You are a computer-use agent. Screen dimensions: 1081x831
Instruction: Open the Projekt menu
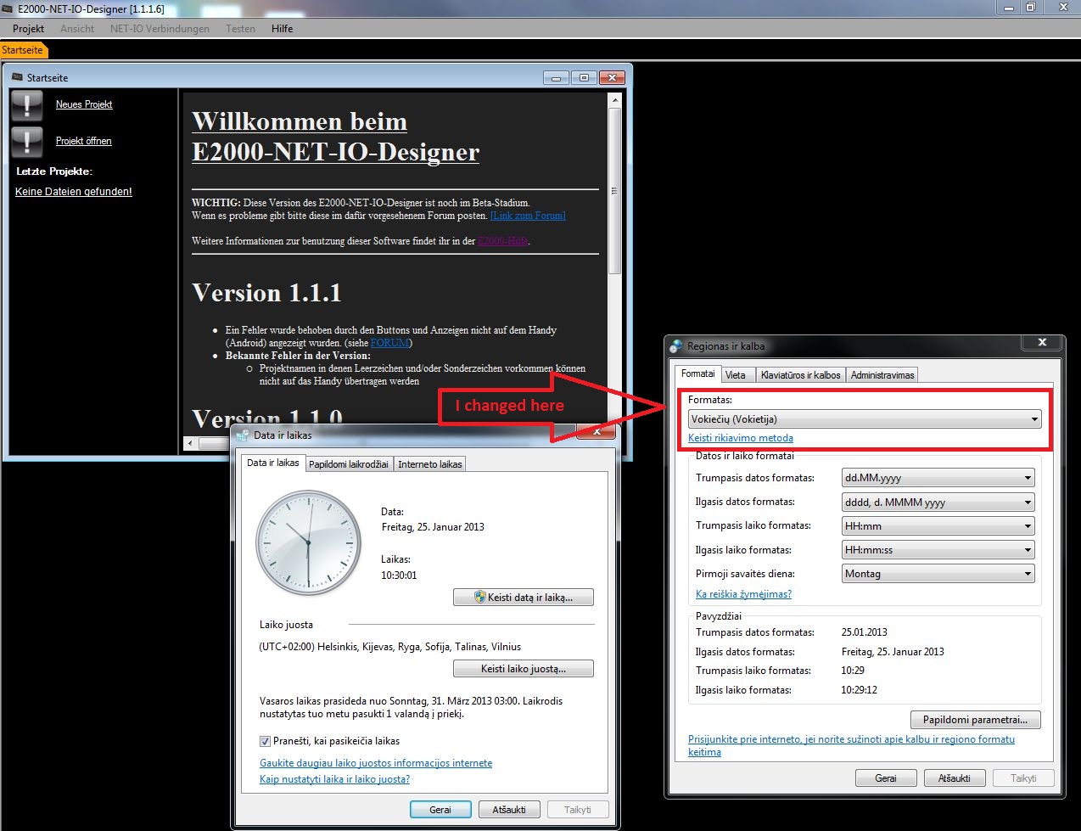click(x=28, y=29)
